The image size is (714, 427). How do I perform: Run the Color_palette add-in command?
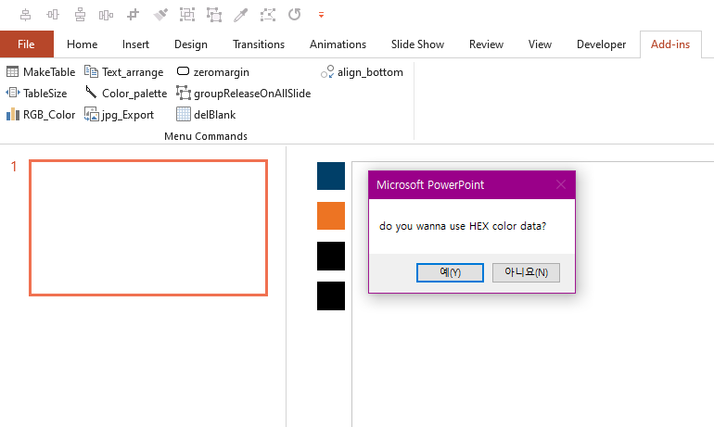pos(126,94)
